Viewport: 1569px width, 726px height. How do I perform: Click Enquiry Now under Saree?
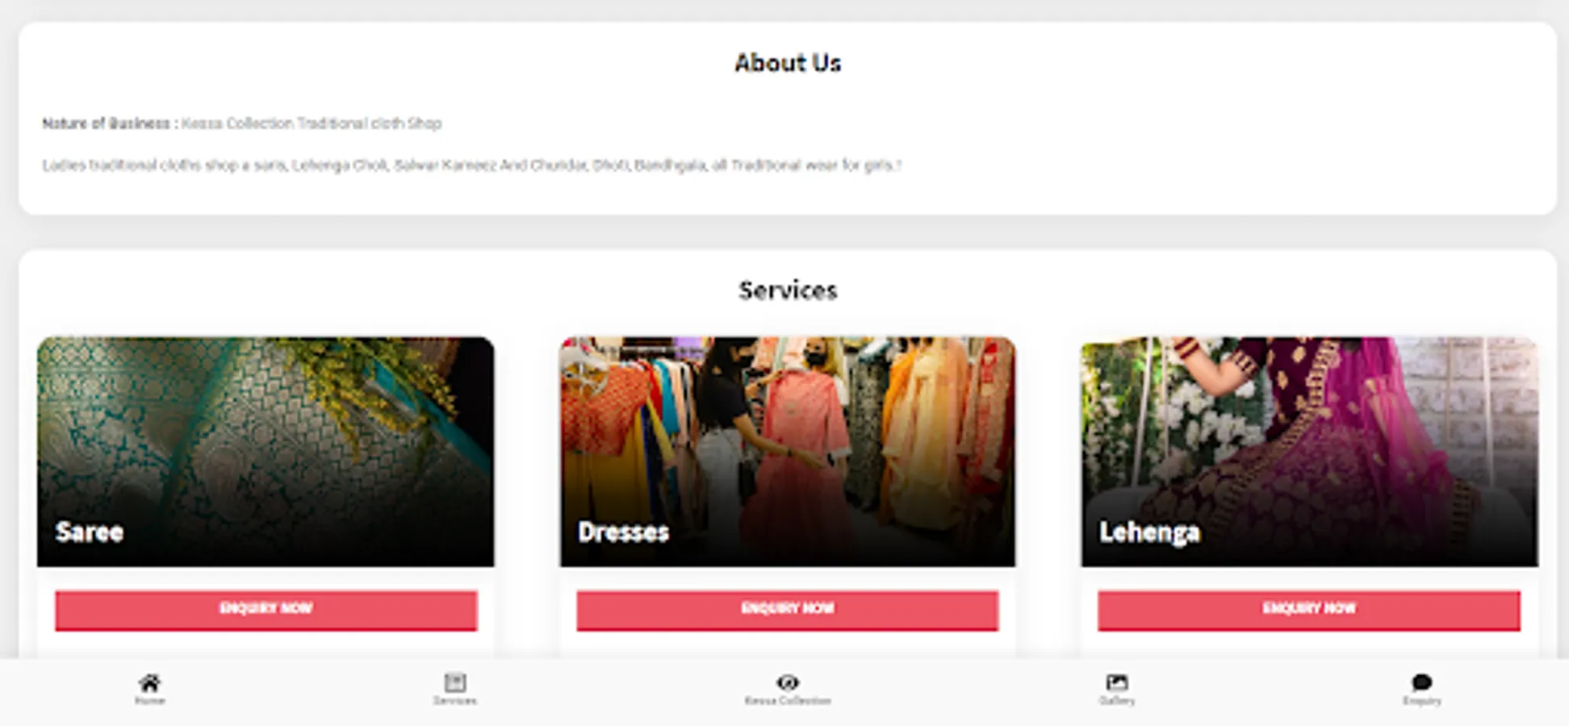click(266, 610)
